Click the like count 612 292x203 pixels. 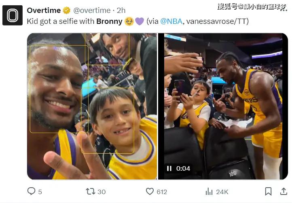pyautogui.click(x=162, y=192)
